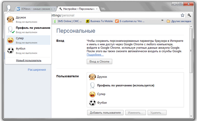Select Профиль по умолчанию (используется) row

(x=135, y=85)
